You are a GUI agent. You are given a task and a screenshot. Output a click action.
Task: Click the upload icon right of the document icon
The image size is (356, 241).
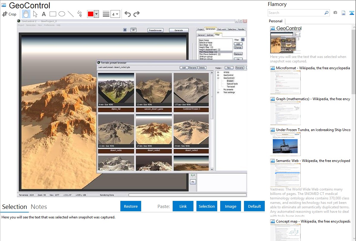pos(352,13)
